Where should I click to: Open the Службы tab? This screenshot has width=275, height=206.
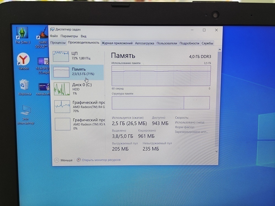coord(208,43)
